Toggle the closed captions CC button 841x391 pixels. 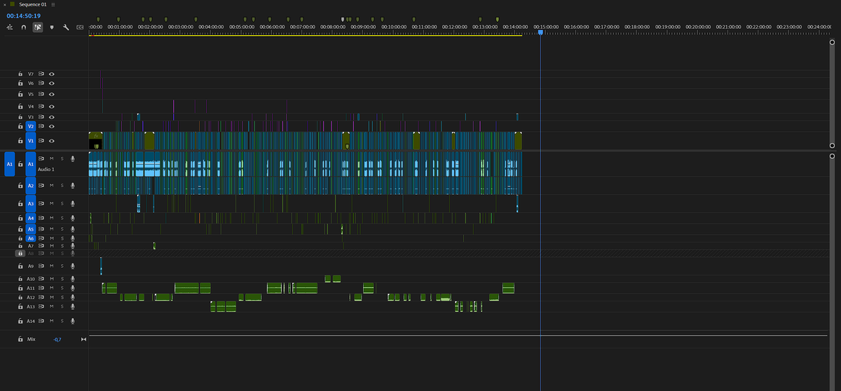tap(80, 27)
